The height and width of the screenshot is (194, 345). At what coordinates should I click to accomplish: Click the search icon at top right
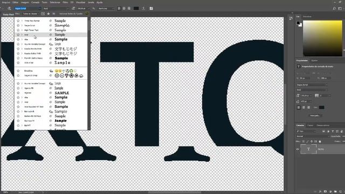tap(334, 9)
